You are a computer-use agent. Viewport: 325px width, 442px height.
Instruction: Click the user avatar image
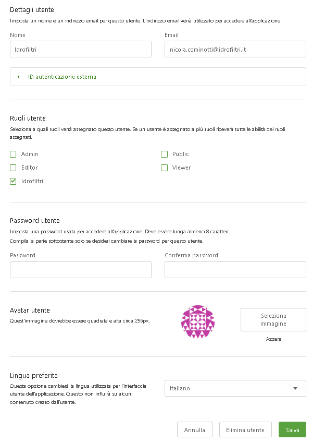[197, 321]
